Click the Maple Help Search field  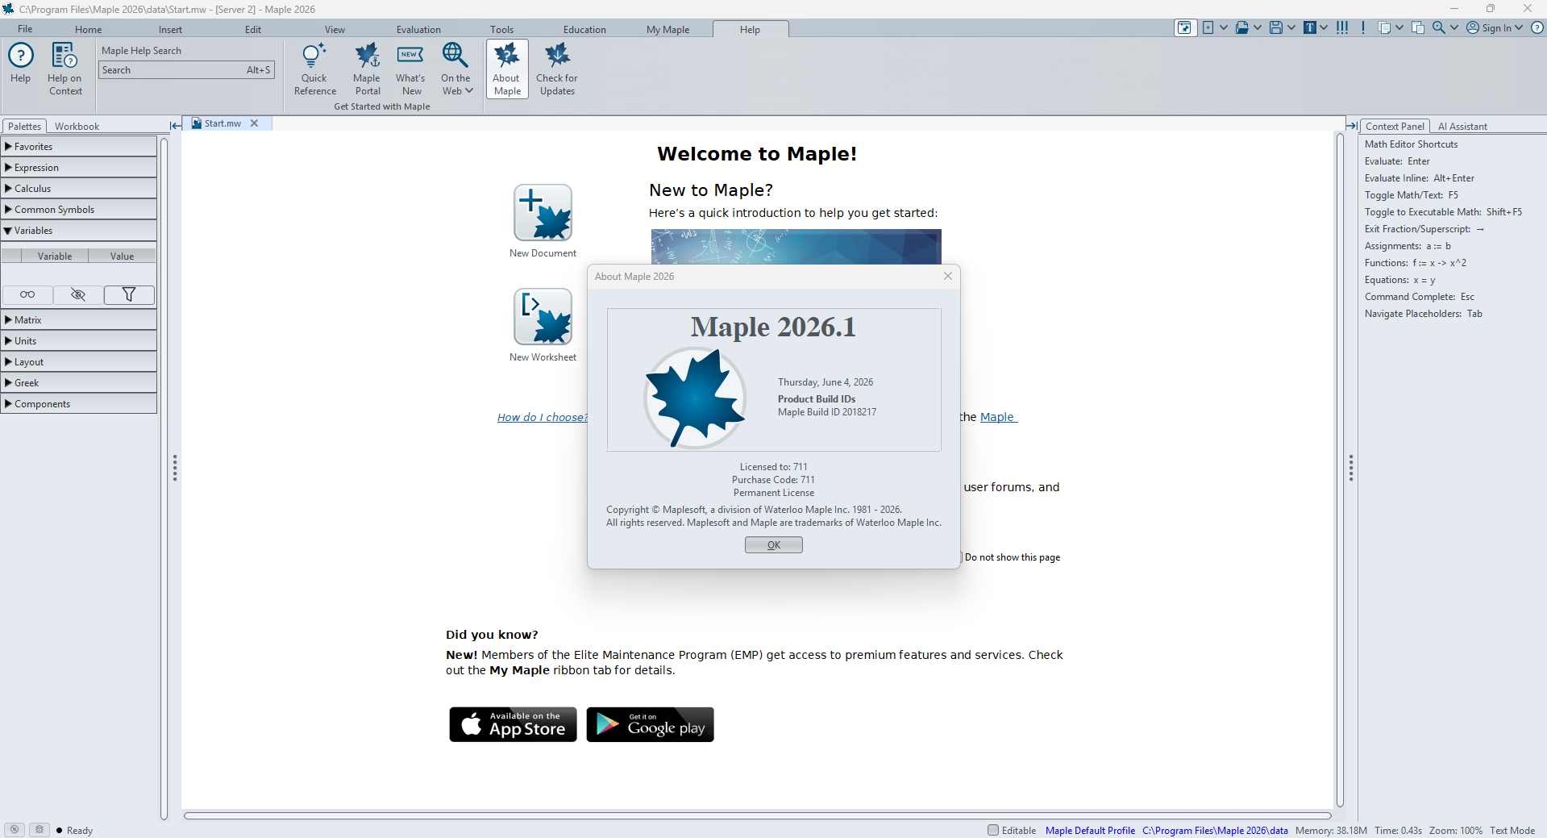[187, 70]
